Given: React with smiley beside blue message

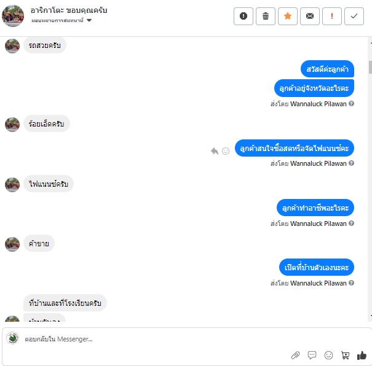Looking at the screenshot, I should (x=226, y=151).
